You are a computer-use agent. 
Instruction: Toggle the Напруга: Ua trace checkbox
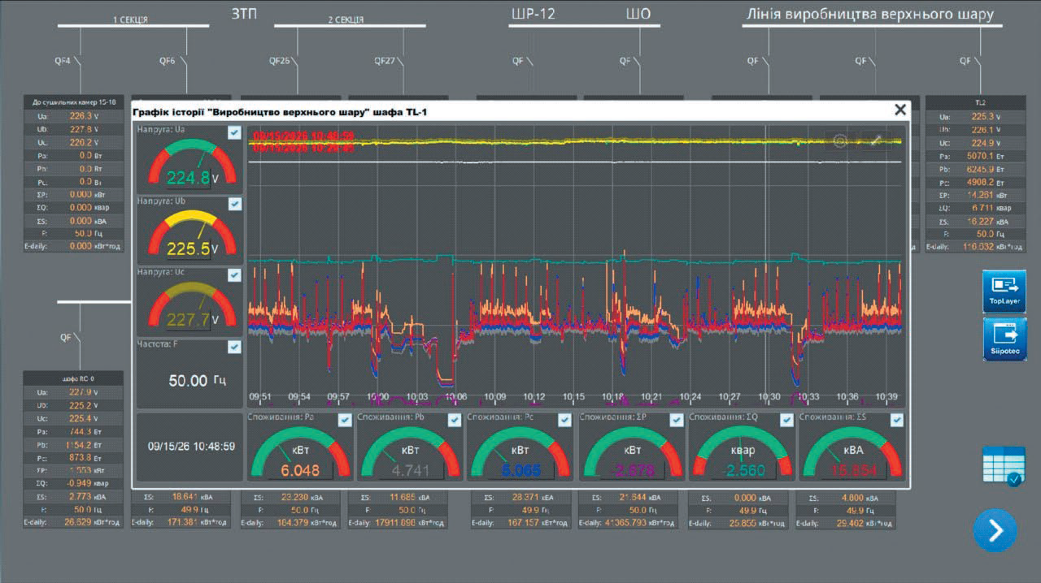(x=234, y=133)
